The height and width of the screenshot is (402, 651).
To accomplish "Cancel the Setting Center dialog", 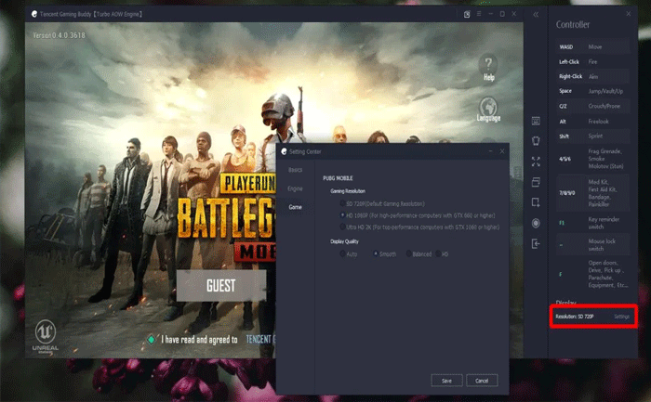I will (482, 381).
